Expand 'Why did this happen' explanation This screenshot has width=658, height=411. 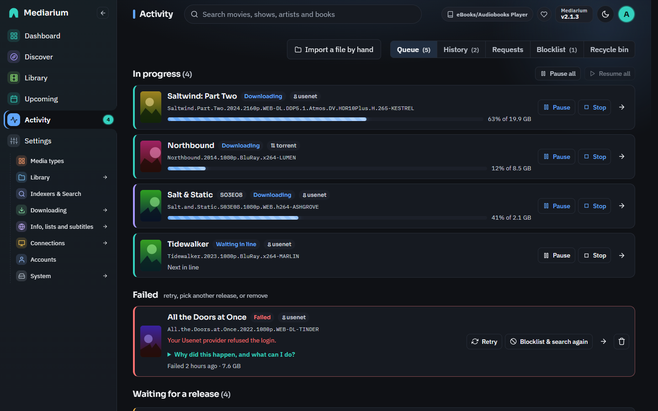(x=231, y=354)
